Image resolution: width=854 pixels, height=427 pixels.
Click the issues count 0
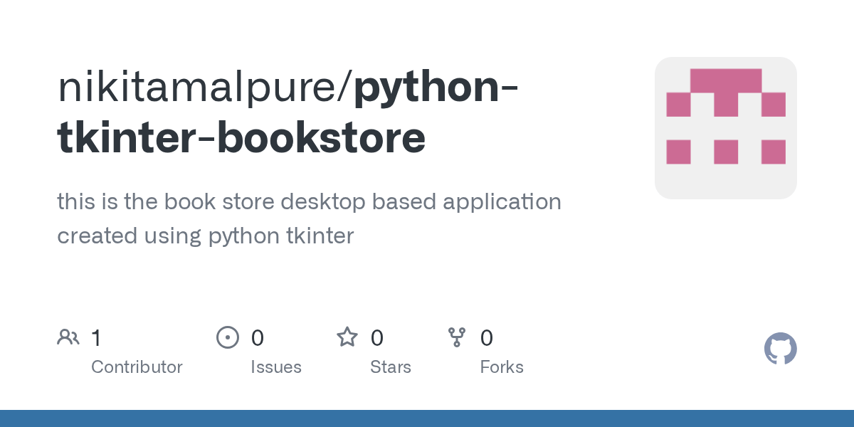point(258,338)
